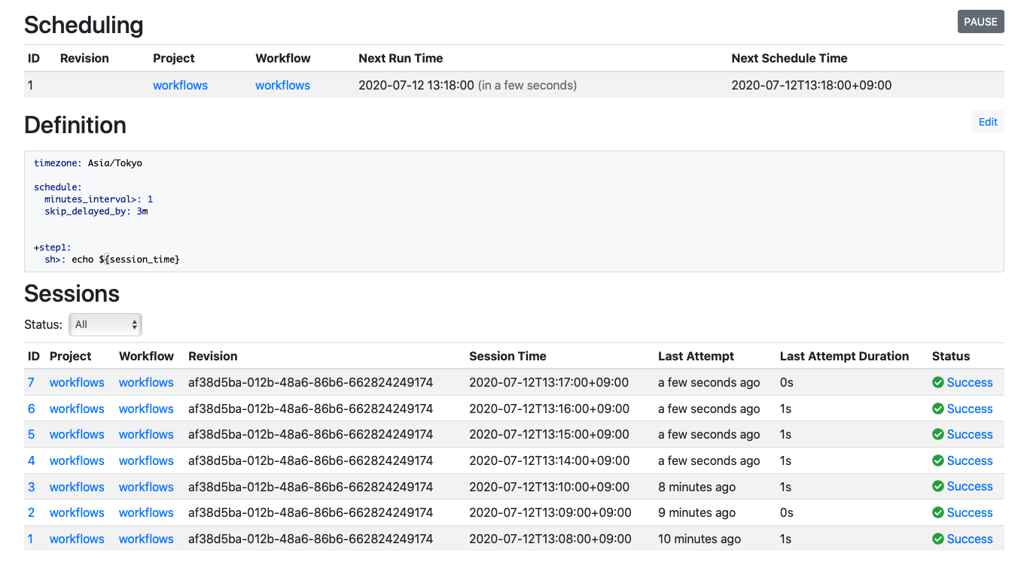Click the green status icon for session 5
The width and height of the screenshot is (1027, 562).
(938, 434)
